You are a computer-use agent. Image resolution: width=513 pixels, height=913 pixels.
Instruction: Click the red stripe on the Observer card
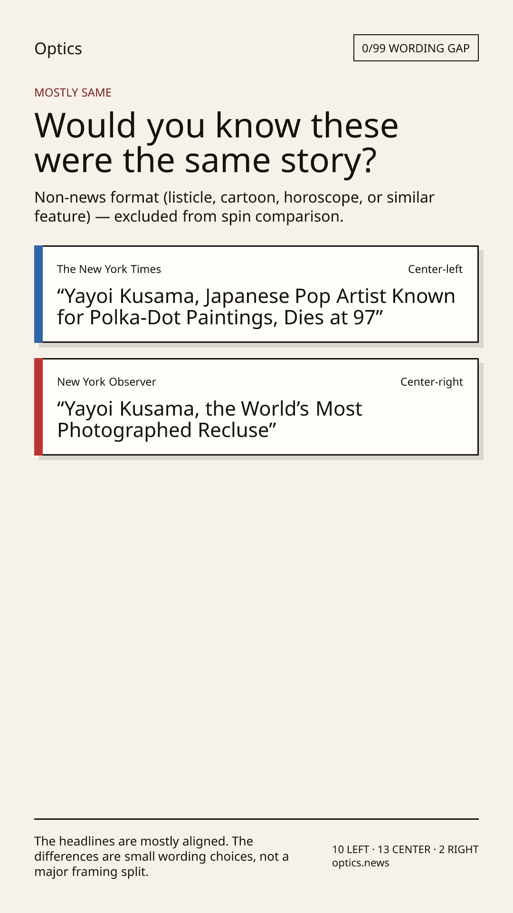(x=38, y=407)
